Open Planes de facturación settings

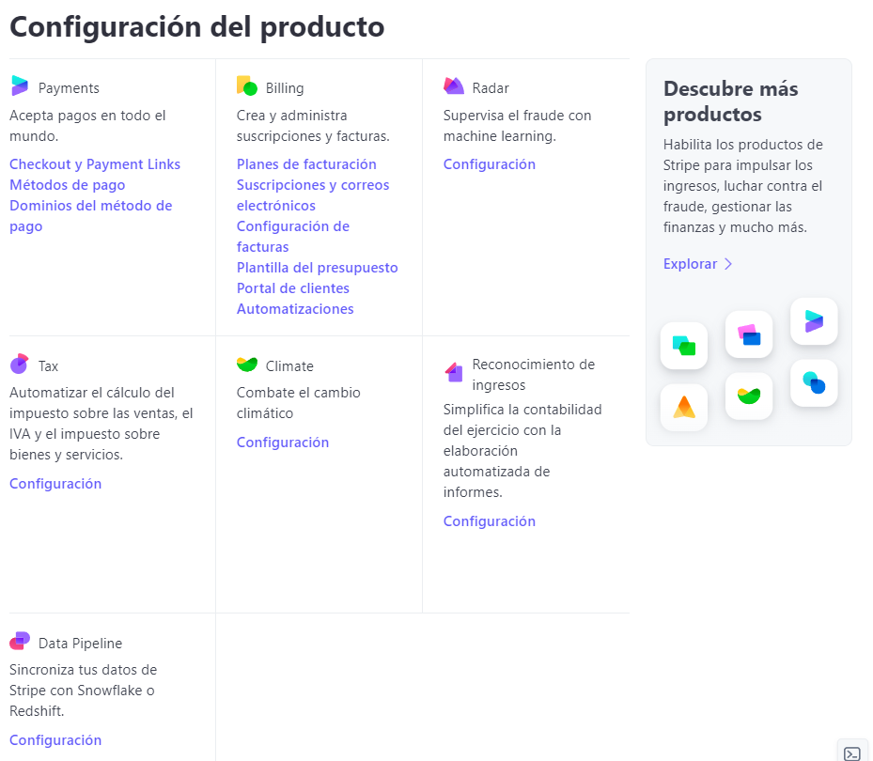pyautogui.click(x=306, y=164)
